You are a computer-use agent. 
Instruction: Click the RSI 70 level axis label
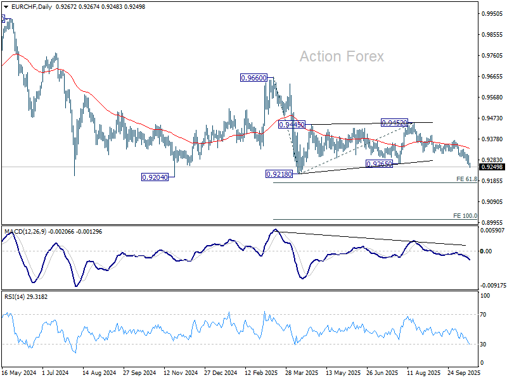coord(483,314)
